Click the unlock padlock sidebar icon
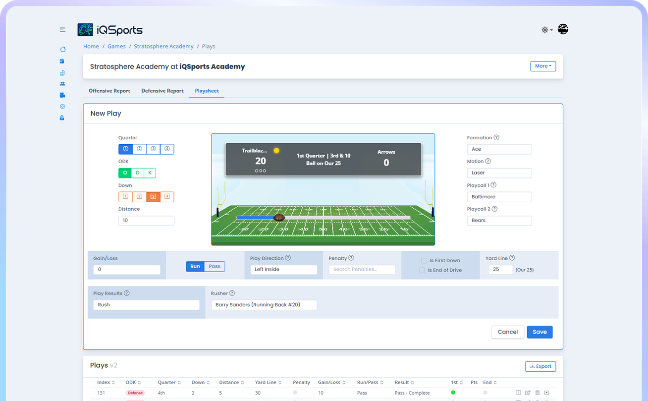This screenshot has height=401, width=648. [x=62, y=118]
